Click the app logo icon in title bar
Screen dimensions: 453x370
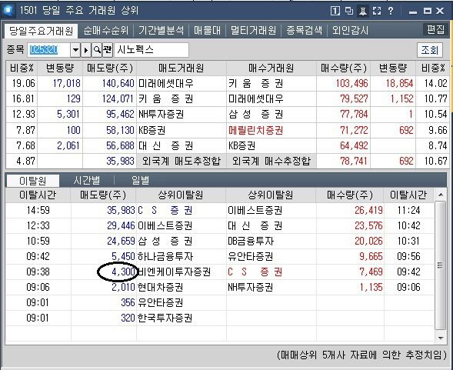click(x=8, y=11)
